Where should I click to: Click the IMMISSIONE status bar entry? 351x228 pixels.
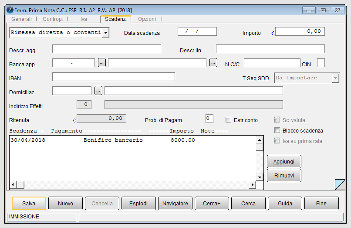(42, 217)
